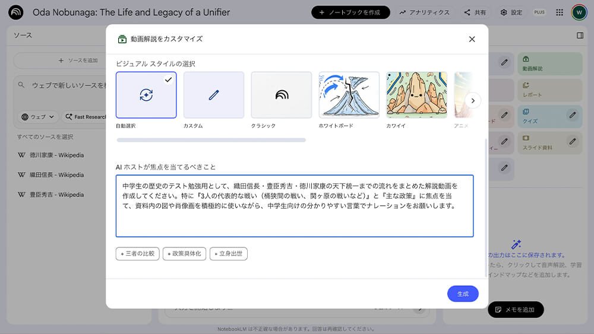Open アナリティクス analytics
Image resolution: width=594 pixels, height=334 pixels.
pyautogui.click(x=424, y=12)
